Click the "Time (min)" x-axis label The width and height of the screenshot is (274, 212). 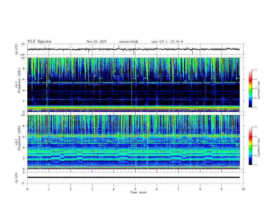click(x=138, y=192)
